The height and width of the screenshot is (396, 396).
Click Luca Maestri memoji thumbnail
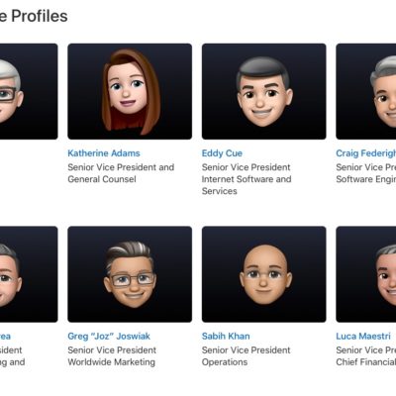pos(366,274)
